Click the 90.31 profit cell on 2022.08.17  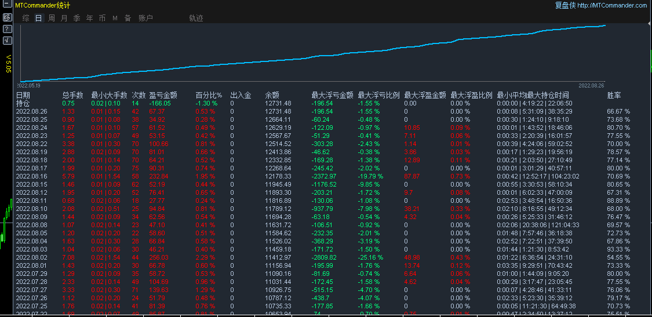[x=157, y=168]
